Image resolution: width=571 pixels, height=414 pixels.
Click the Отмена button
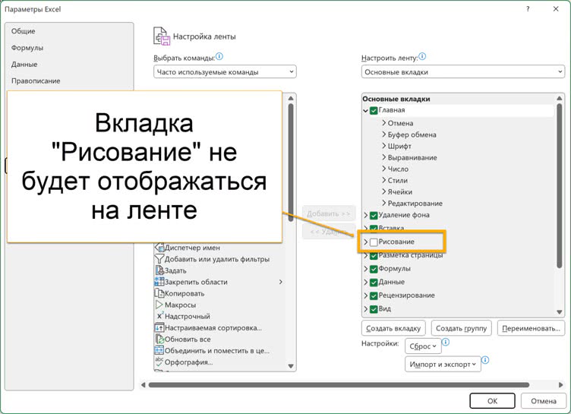pyautogui.click(x=544, y=401)
